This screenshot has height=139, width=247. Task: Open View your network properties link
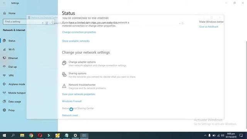tap(78, 94)
